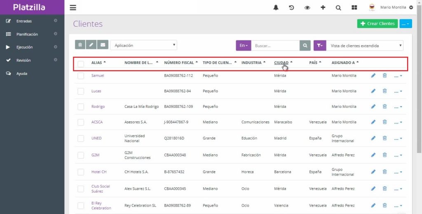Delete the UNED client record
Image resolution: width=422 pixels, height=214 pixels.
tap(385, 138)
